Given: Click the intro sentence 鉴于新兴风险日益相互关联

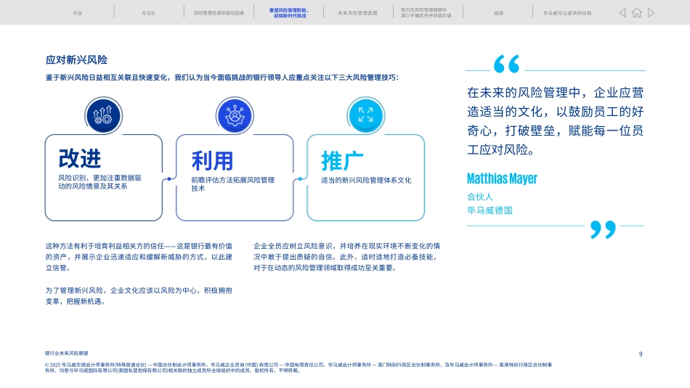Looking at the screenshot, I should (222, 78).
